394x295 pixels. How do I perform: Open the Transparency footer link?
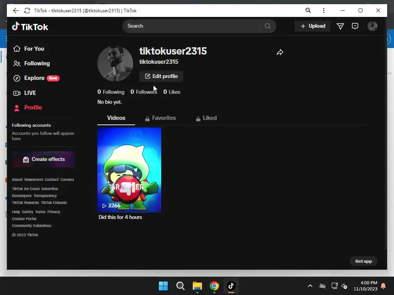click(x=45, y=196)
